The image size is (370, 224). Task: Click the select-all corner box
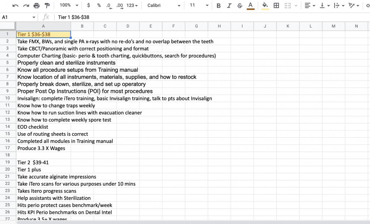pos(8,26)
